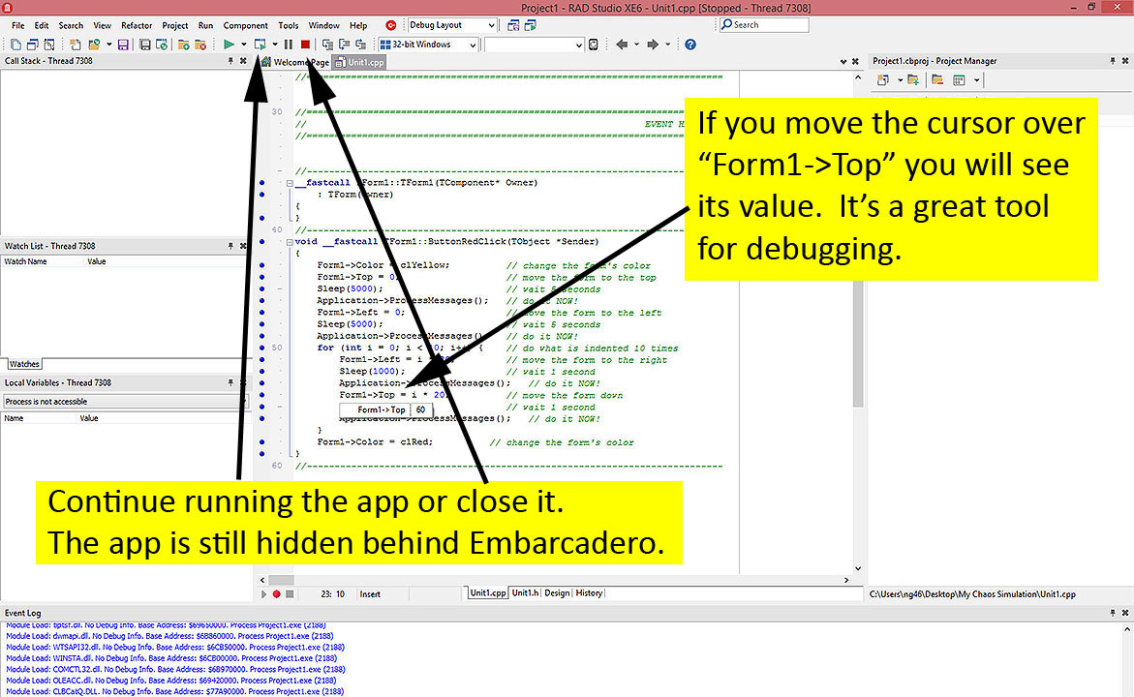Image resolution: width=1134 pixels, height=697 pixels.
Task: Click macro stop square in editor status bar
Action: tap(290, 594)
